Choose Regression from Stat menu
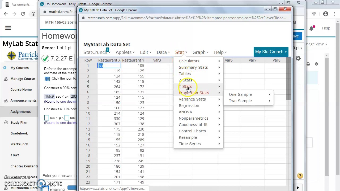Screen dimensions: 340x191 199,106
